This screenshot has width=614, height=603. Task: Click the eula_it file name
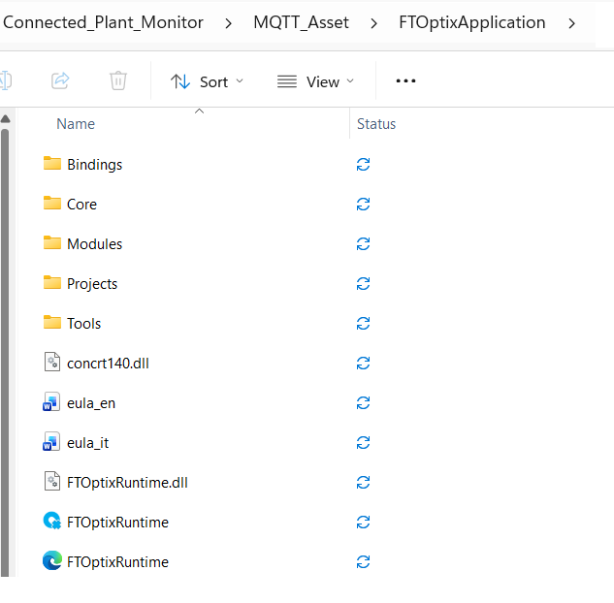87,443
